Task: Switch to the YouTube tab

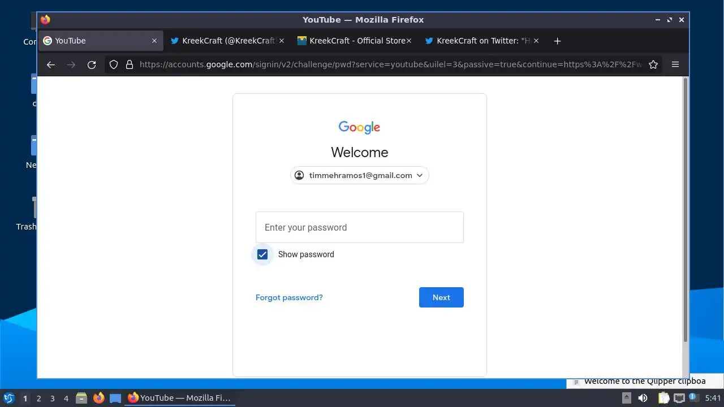Action: (101, 41)
